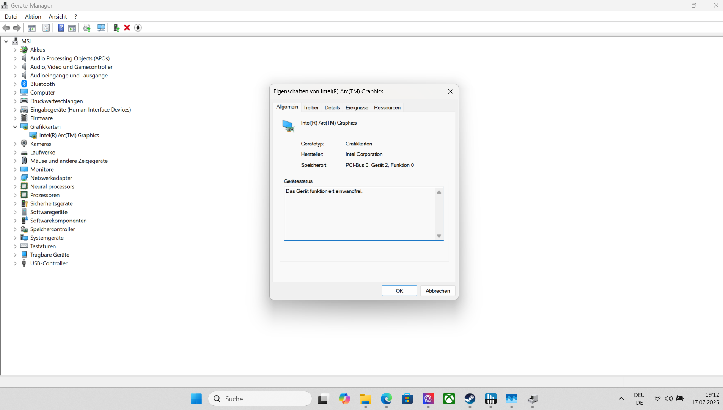Close the Eigenschaften dialog with X
723x410 pixels.
point(451,91)
